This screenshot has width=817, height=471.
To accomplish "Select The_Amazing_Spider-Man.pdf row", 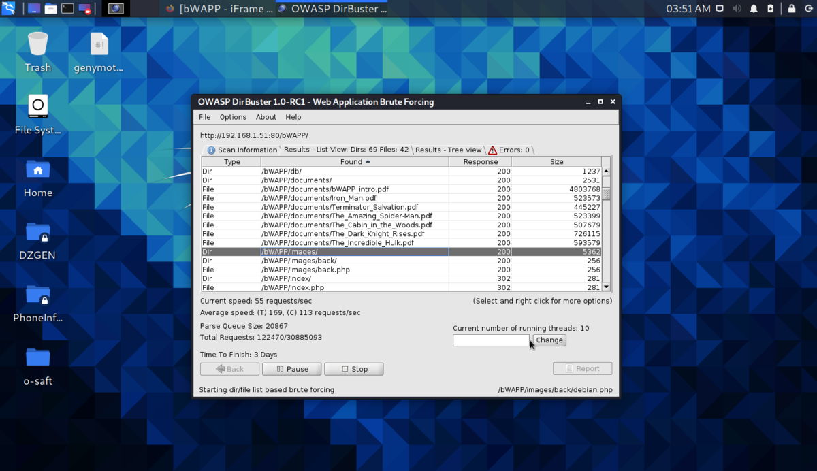I will tap(402, 216).
